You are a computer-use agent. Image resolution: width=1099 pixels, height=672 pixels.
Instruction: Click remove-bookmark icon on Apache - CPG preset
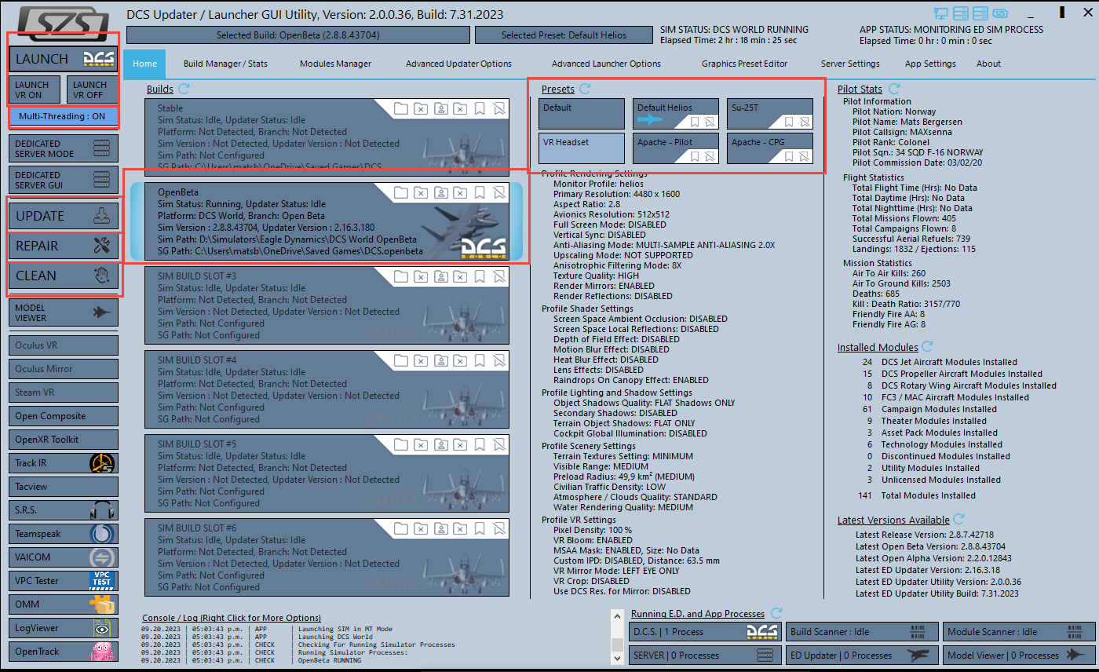[804, 156]
